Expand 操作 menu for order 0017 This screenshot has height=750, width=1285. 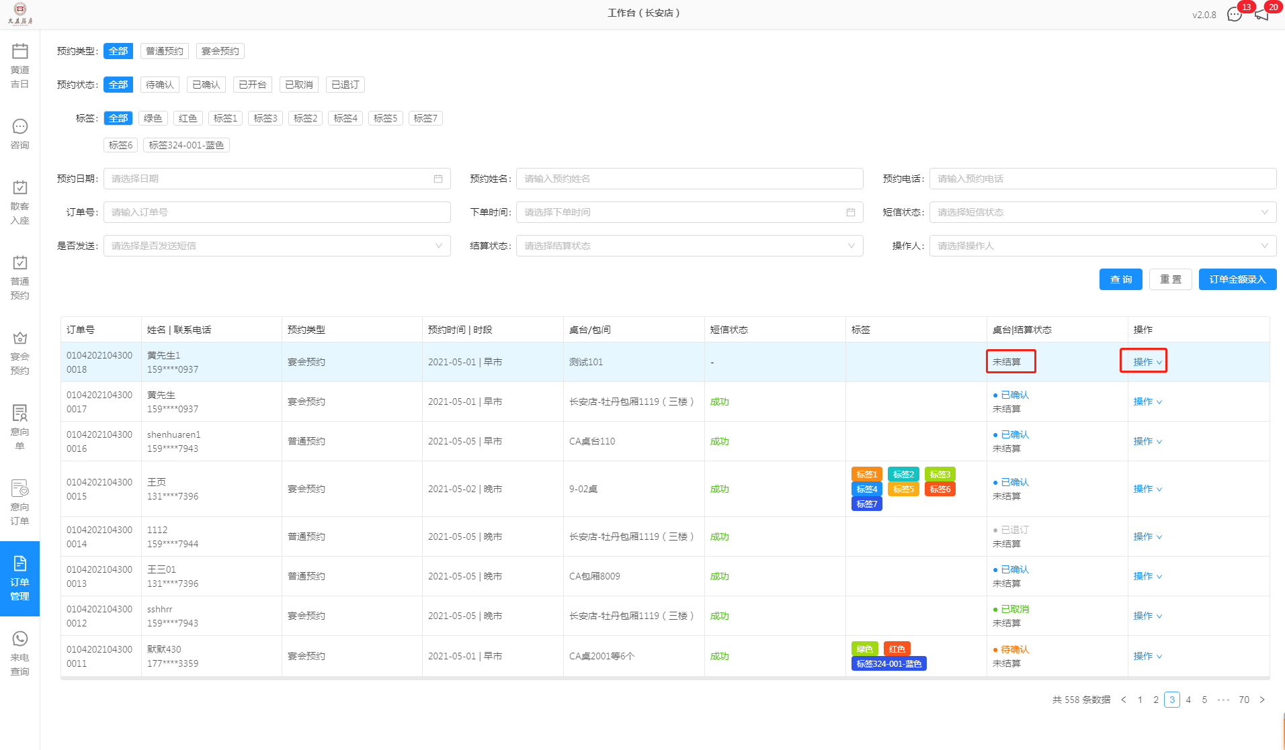click(1147, 402)
